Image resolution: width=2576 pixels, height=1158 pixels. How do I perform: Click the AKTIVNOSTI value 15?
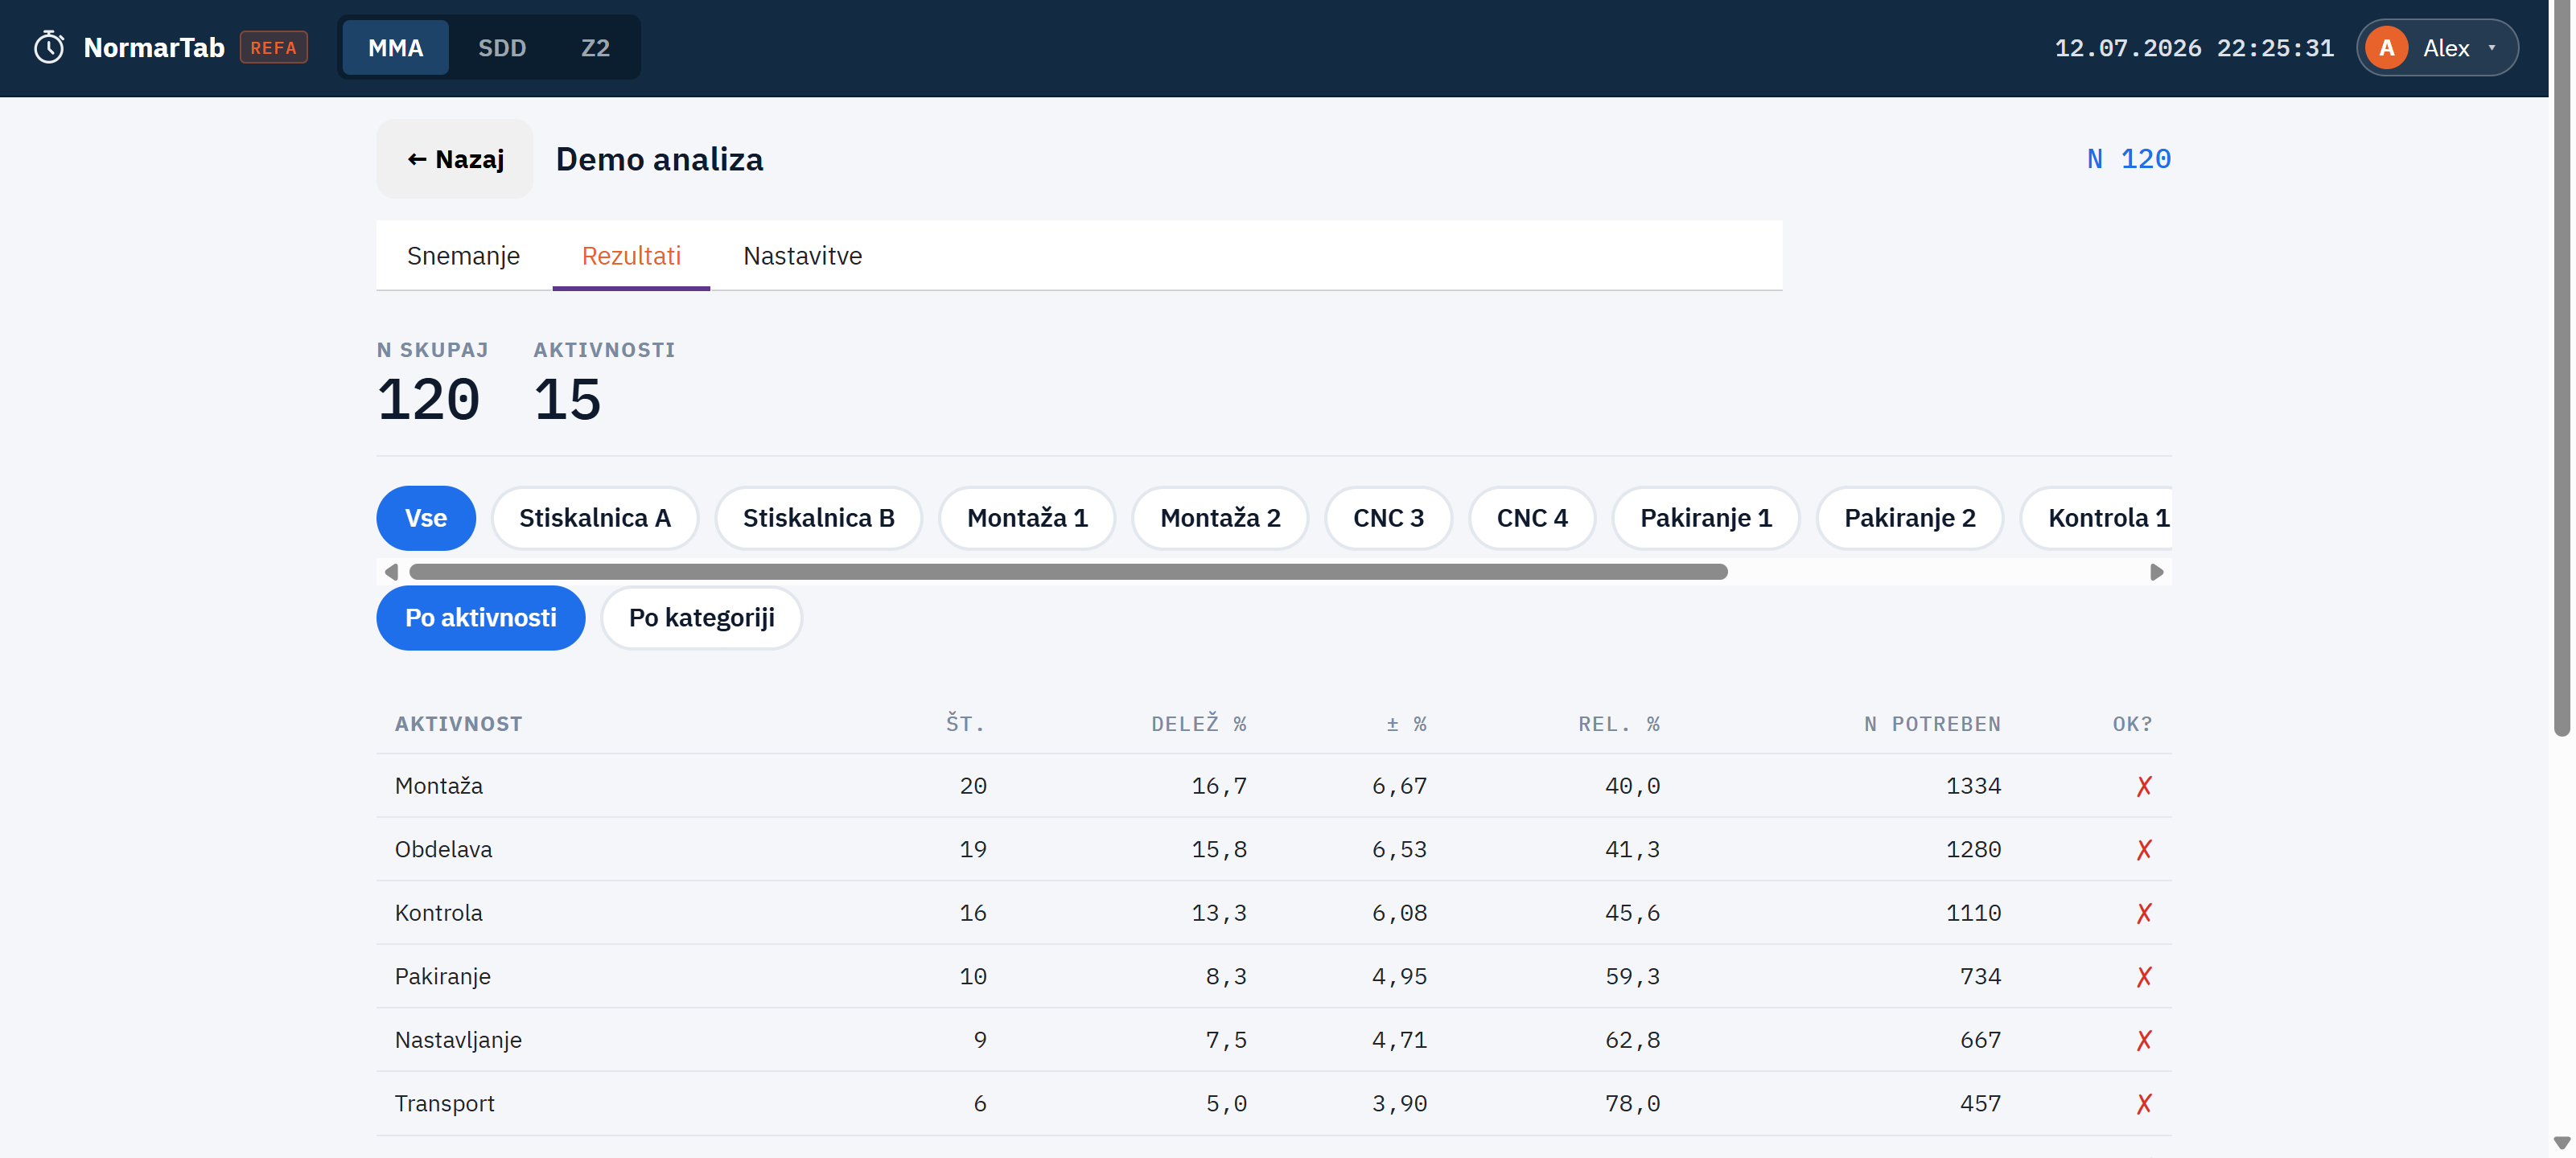(567, 400)
